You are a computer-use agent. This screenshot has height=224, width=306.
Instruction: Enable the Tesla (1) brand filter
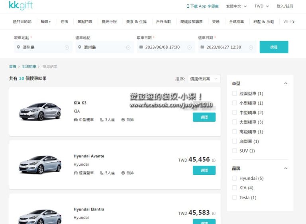coord(235,198)
